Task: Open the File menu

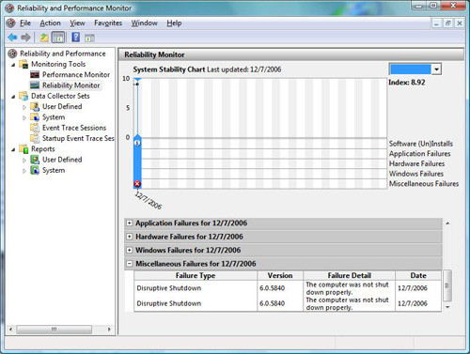Action: pyautogui.click(x=25, y=23)
